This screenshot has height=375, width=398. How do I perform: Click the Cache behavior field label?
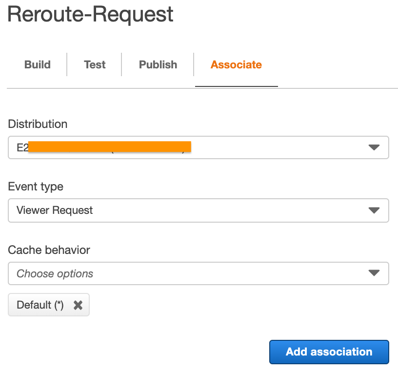coord(49,250)
